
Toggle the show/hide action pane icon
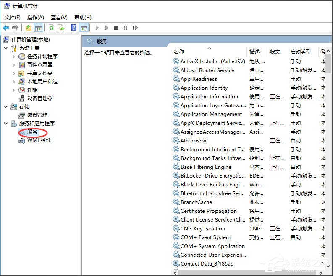[84, 28]
